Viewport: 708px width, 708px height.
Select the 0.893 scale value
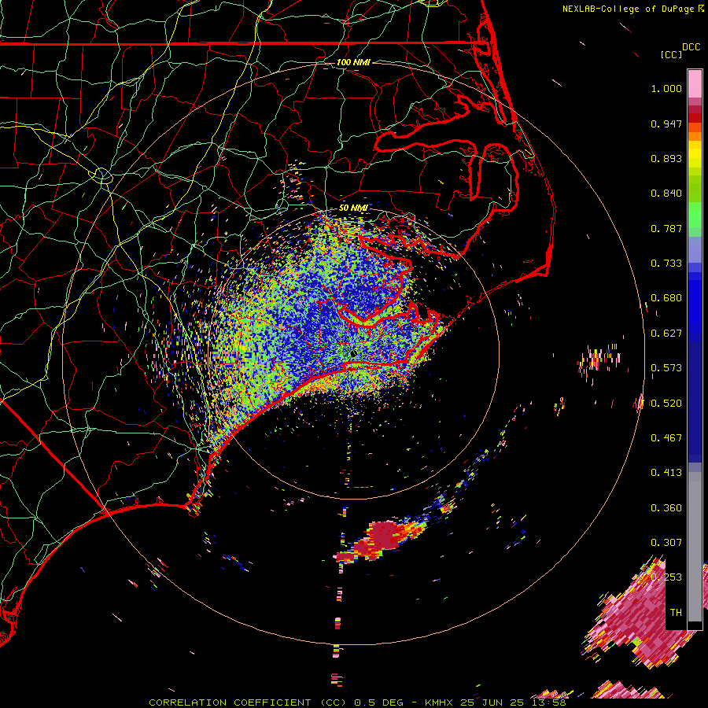coord(666,158)
